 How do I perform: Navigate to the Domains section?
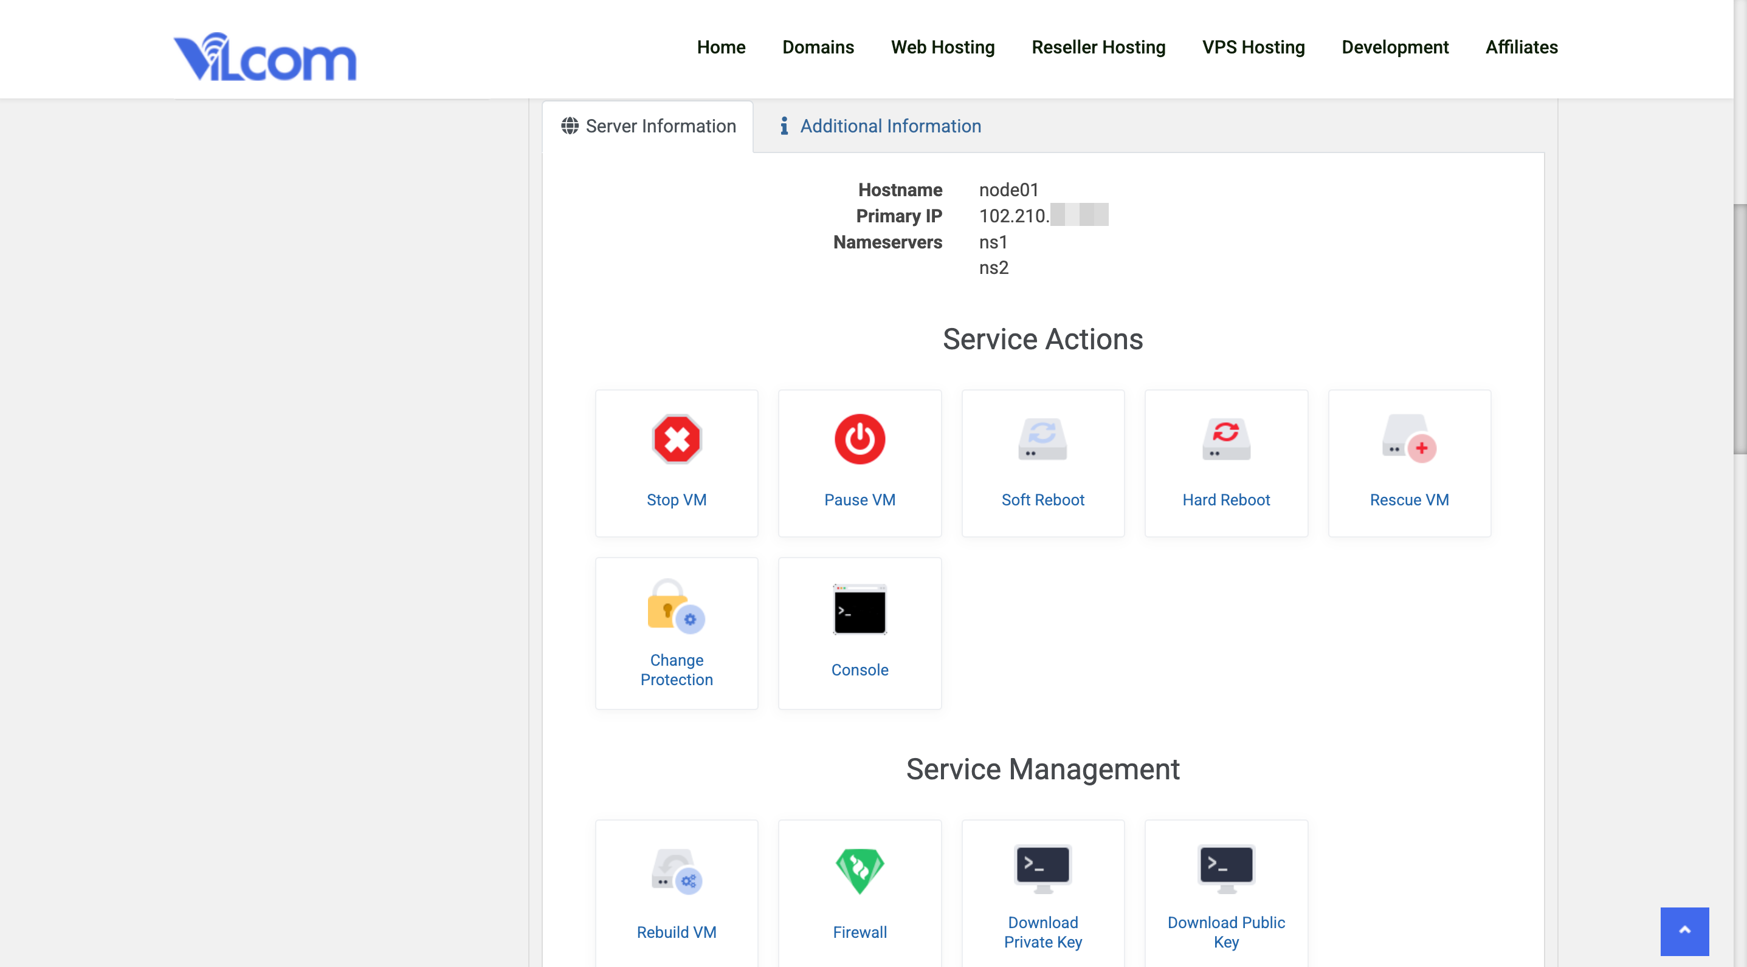(818, 47)
